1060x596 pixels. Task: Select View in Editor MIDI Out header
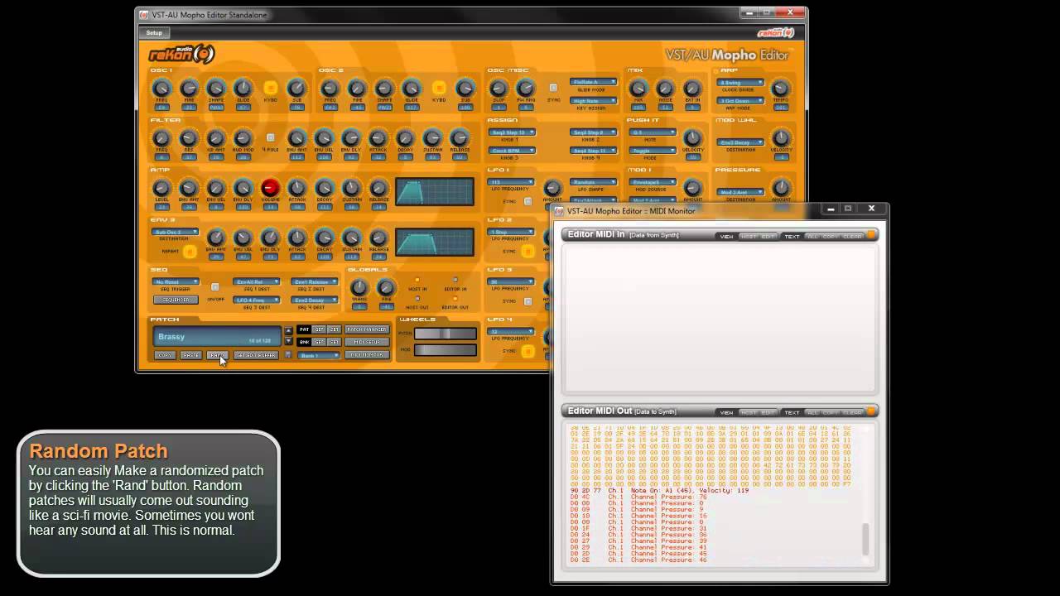(x=726, y=412)
